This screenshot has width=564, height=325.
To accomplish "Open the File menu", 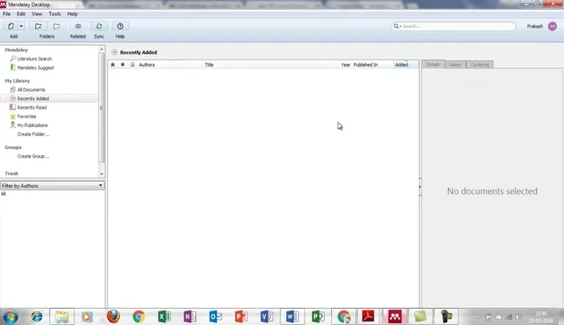I will pos(6,14).
